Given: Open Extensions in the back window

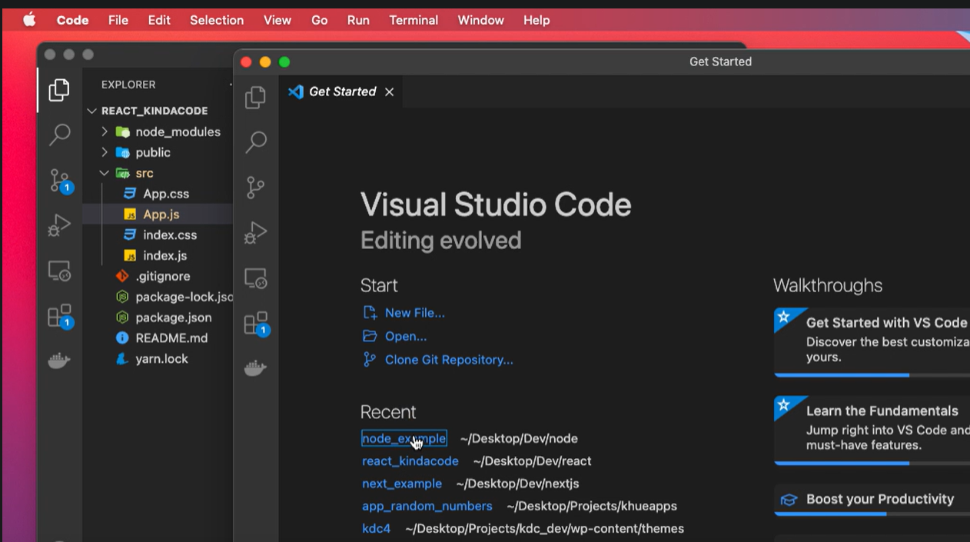Looking at the screenshot, I should (60, 316).
